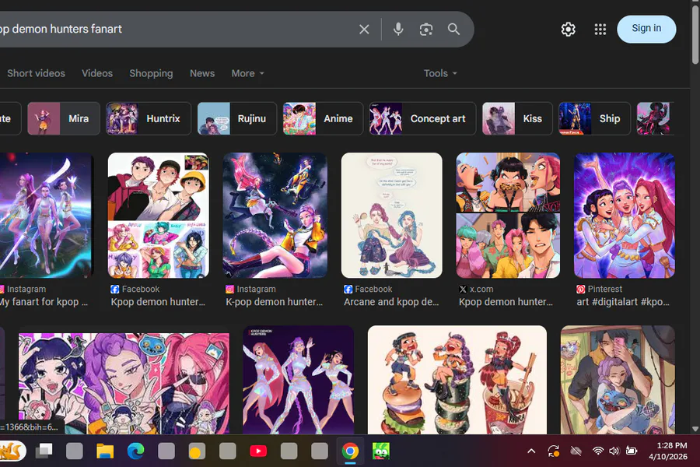Click 'Arcane and kpop de...' title link

(391, 302)
